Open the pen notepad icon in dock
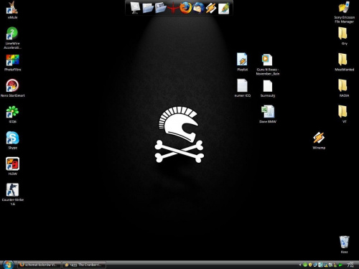 coord(224,8)
